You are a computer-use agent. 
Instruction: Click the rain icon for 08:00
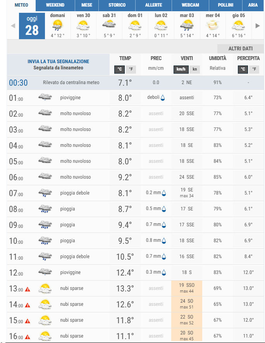click(45, 209)
